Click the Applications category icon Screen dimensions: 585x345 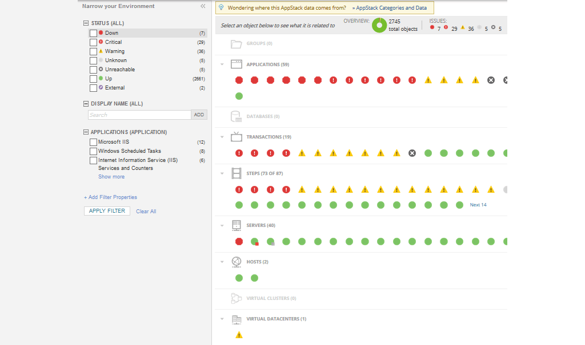[x=237, y=64]
